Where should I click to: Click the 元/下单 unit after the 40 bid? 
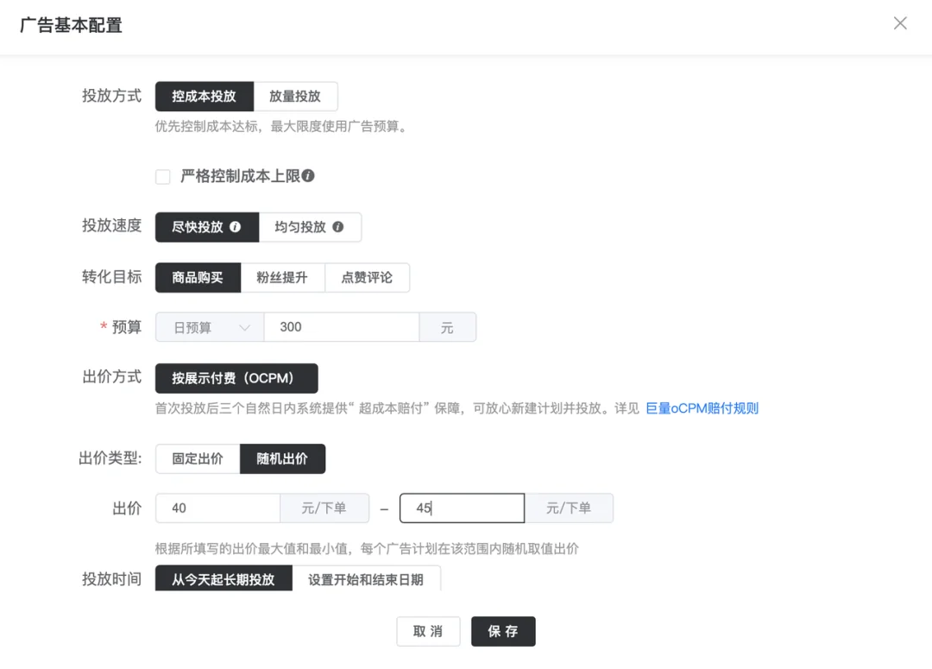324,508
